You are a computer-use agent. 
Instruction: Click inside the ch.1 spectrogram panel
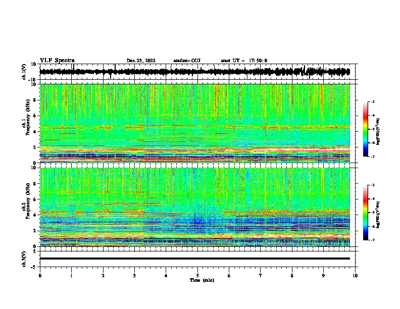click(194, 123)
